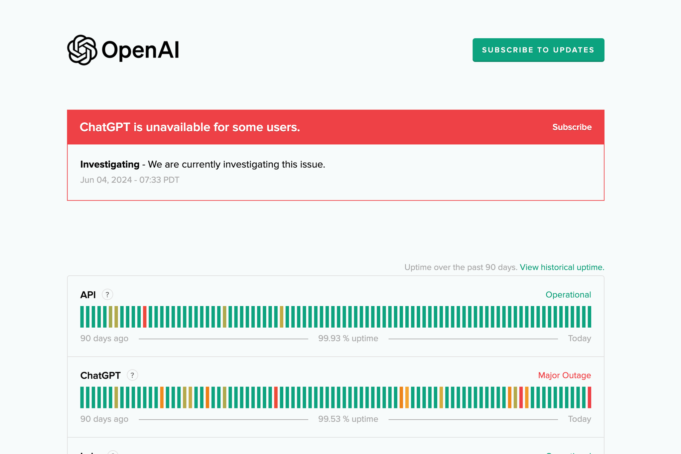Click the API help question mark icon
The image size is (681, 454).
click(x=107, y=295)
